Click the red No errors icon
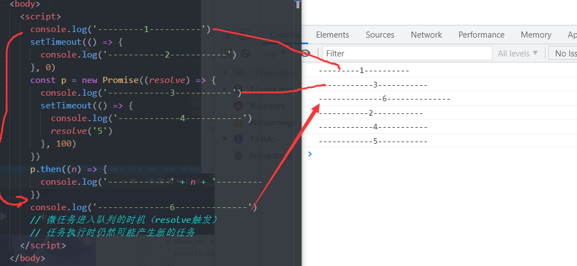 (x=238, y=106)
